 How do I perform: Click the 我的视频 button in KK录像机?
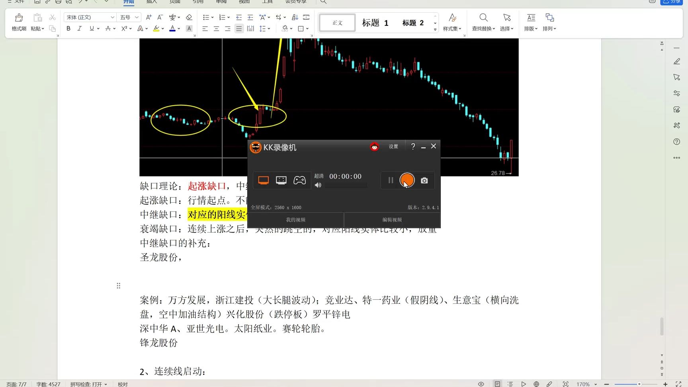coord(296,219)
